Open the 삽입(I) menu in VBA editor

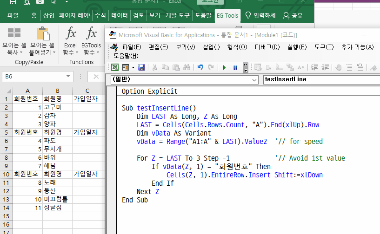211,47
